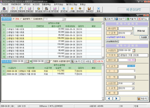This screenshot has width=150, height=108.
Task: Click the 총수금액 input field
Action: click(125, 28)
